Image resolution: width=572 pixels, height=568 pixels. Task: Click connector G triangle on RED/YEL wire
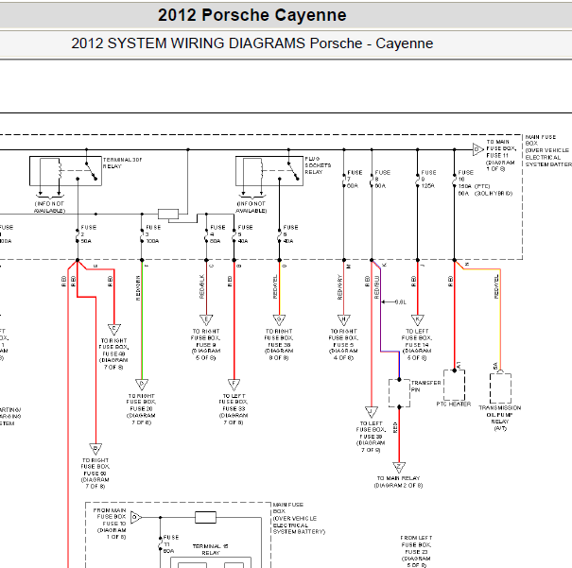[x=280, y=319]
